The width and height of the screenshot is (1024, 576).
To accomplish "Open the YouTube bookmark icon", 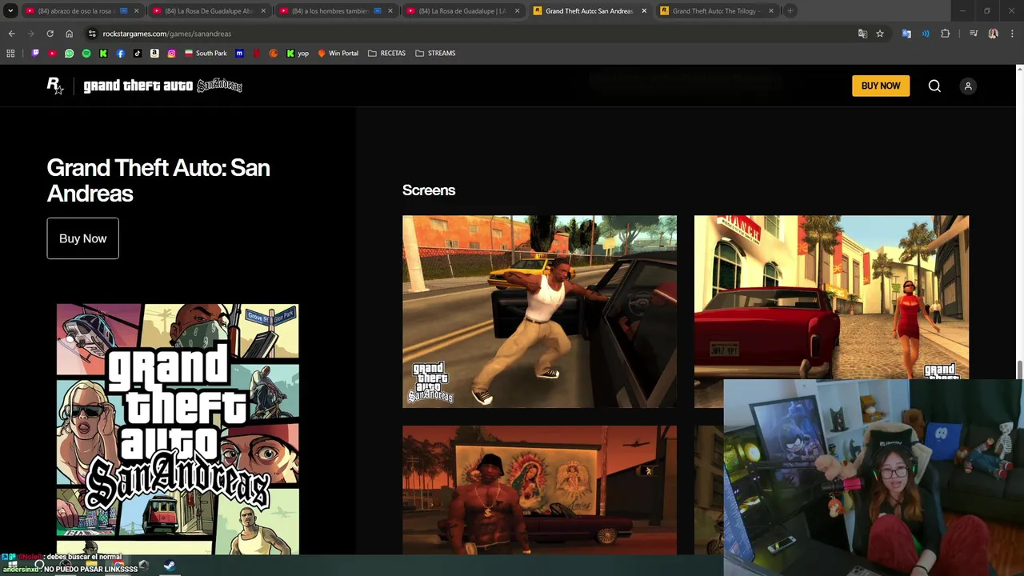I will pyautogui.click(x=52, y=54).
